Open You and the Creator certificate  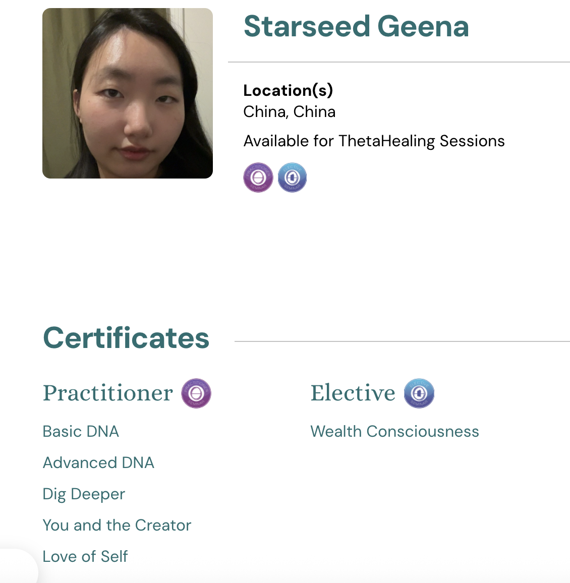(117, 526)
